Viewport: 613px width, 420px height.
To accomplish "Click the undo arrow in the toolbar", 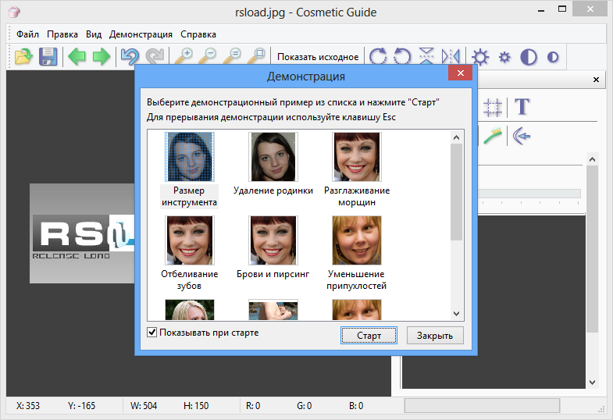I will tap(128, 57).
